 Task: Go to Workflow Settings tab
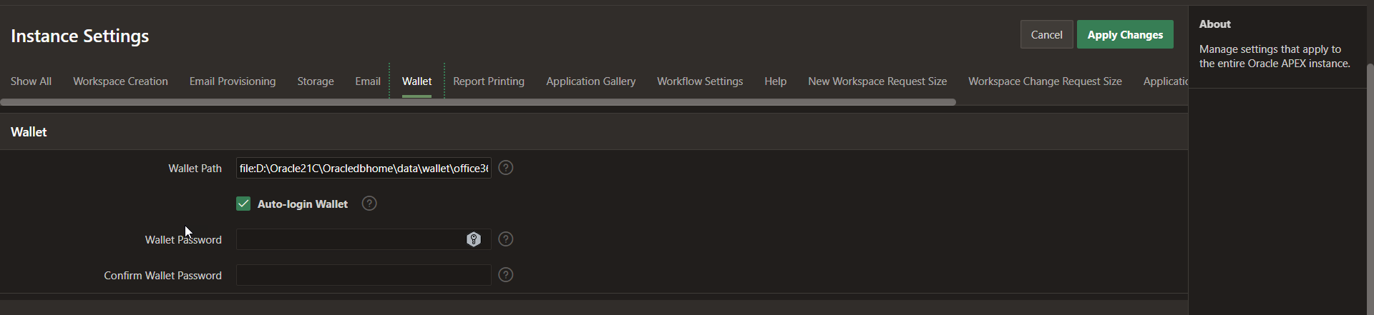coord(700,81)
